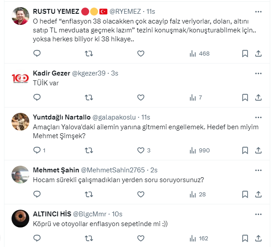This screenshot has width=276, height=247.
Task: Like Yuntdağlı Nartallo's tweet
Action: pos(141,150)
